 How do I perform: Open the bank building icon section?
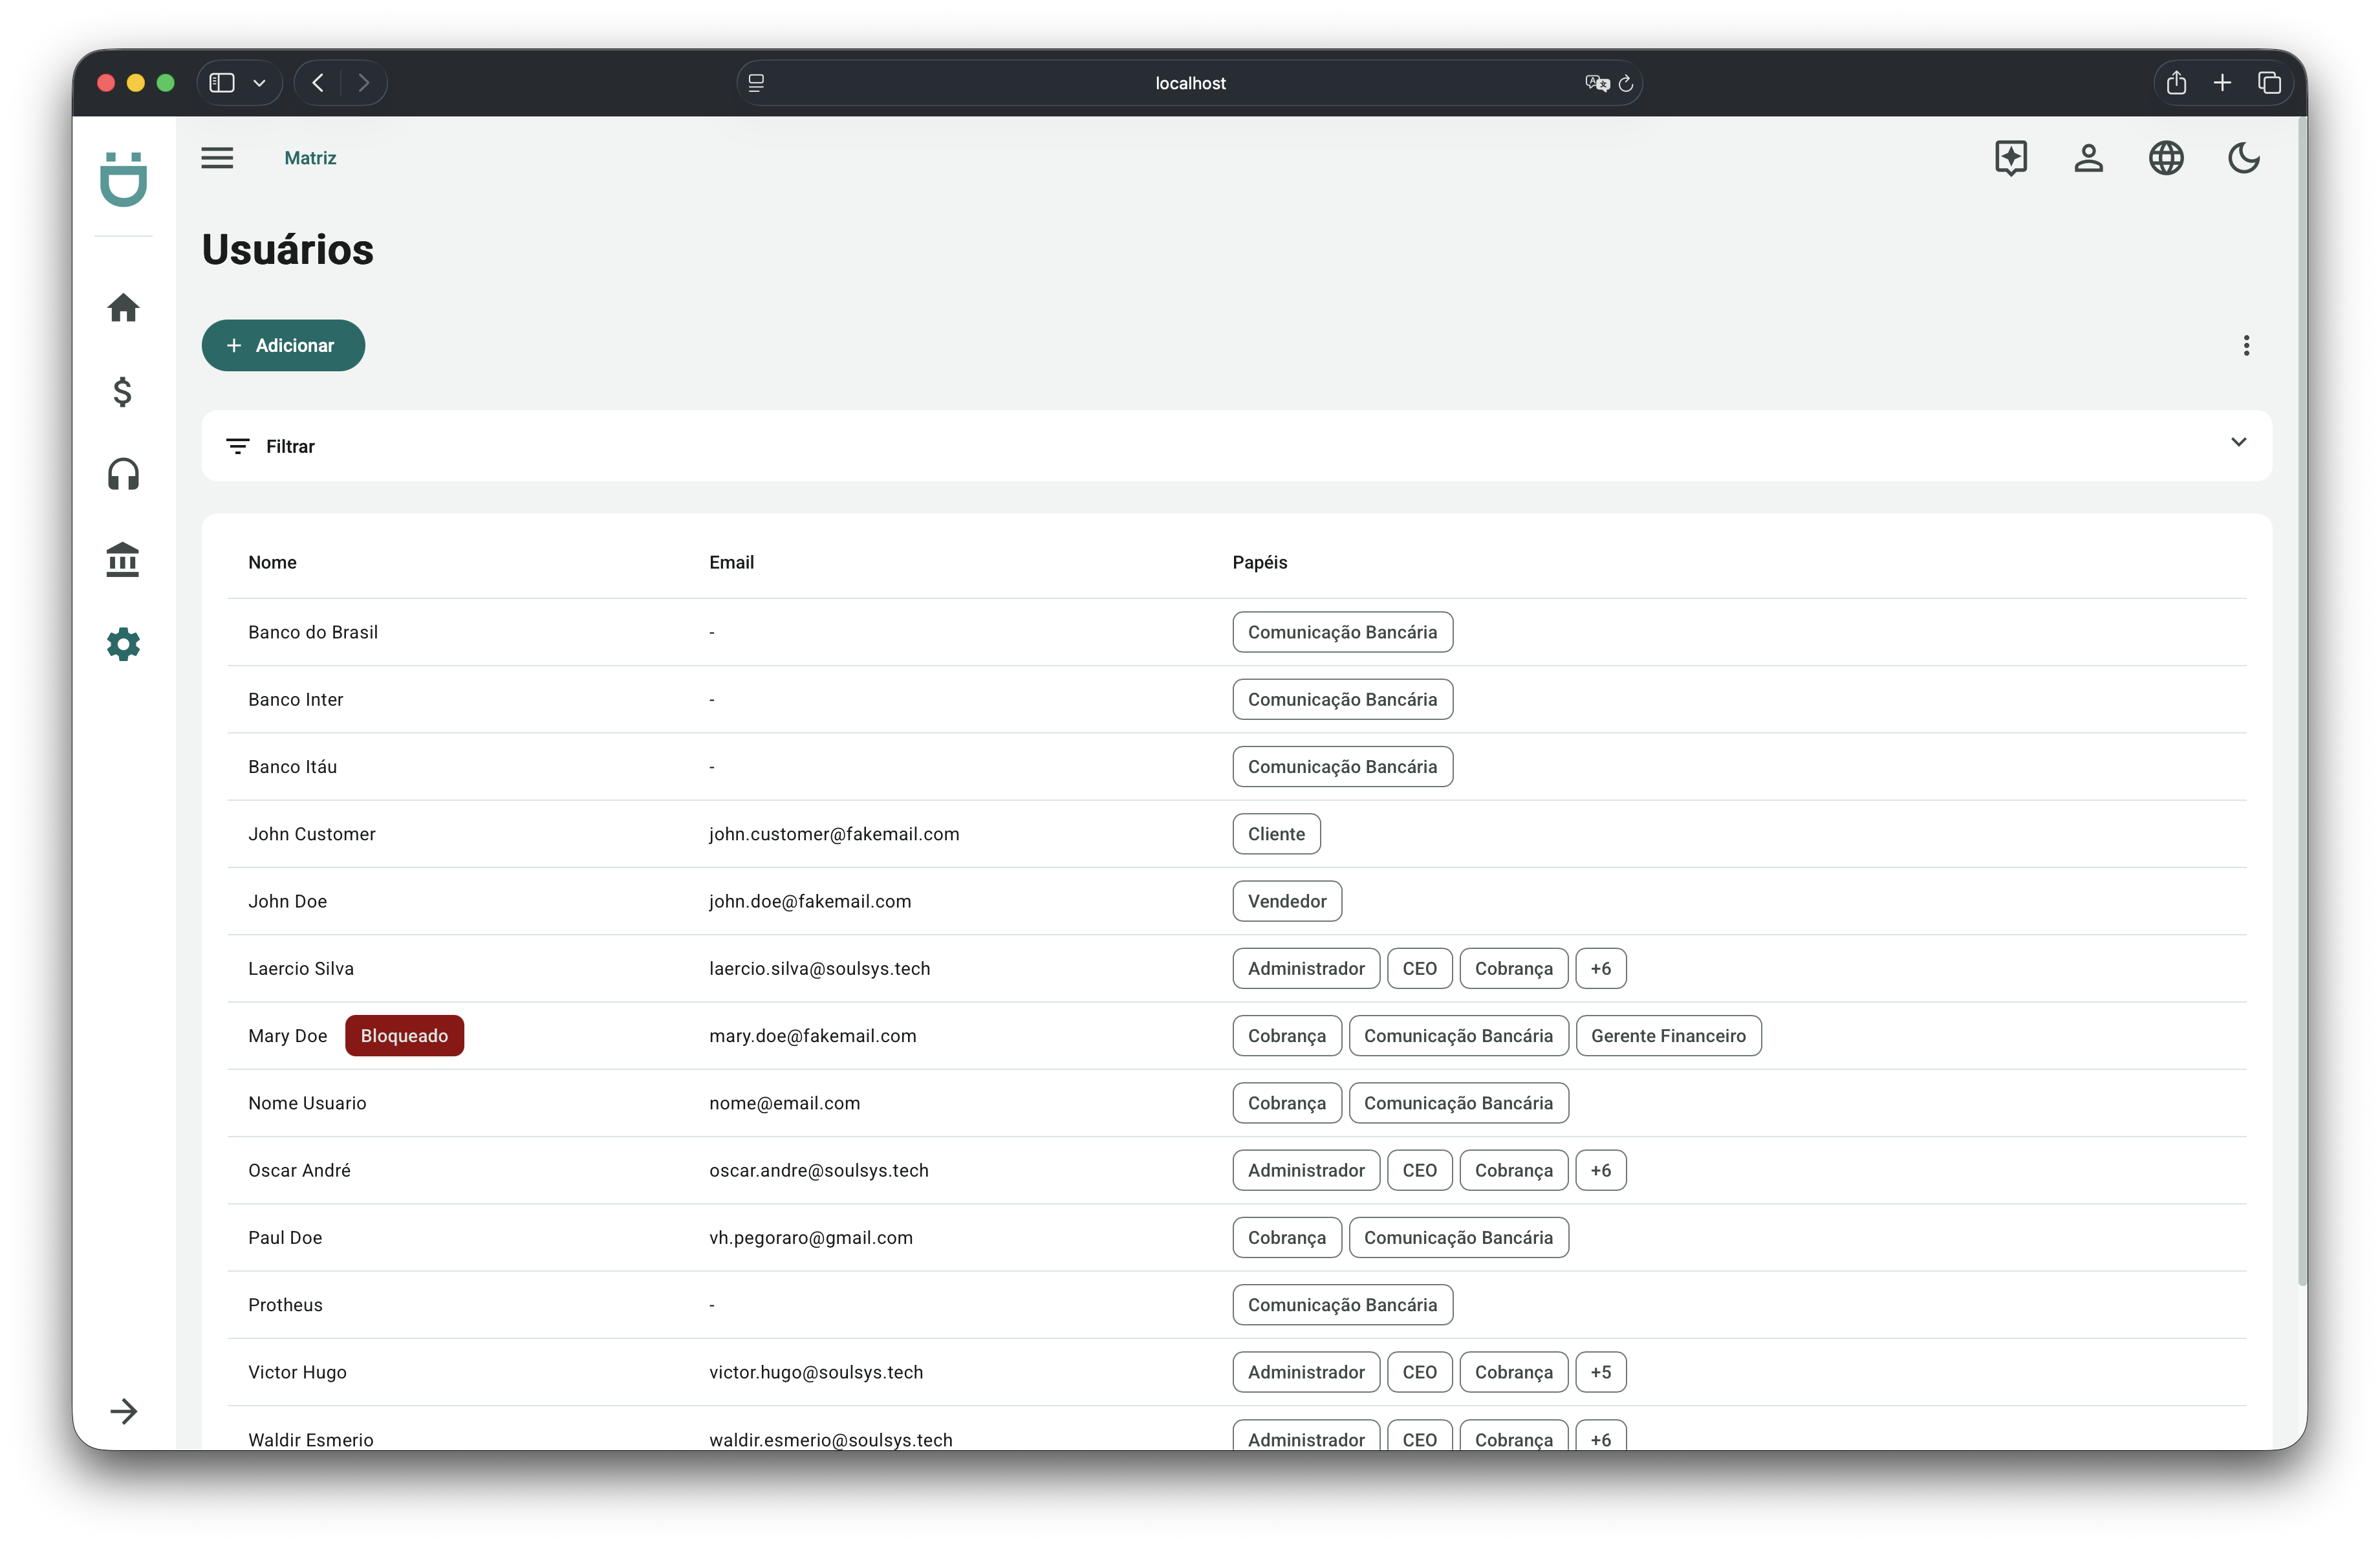(x=123, y=560)
